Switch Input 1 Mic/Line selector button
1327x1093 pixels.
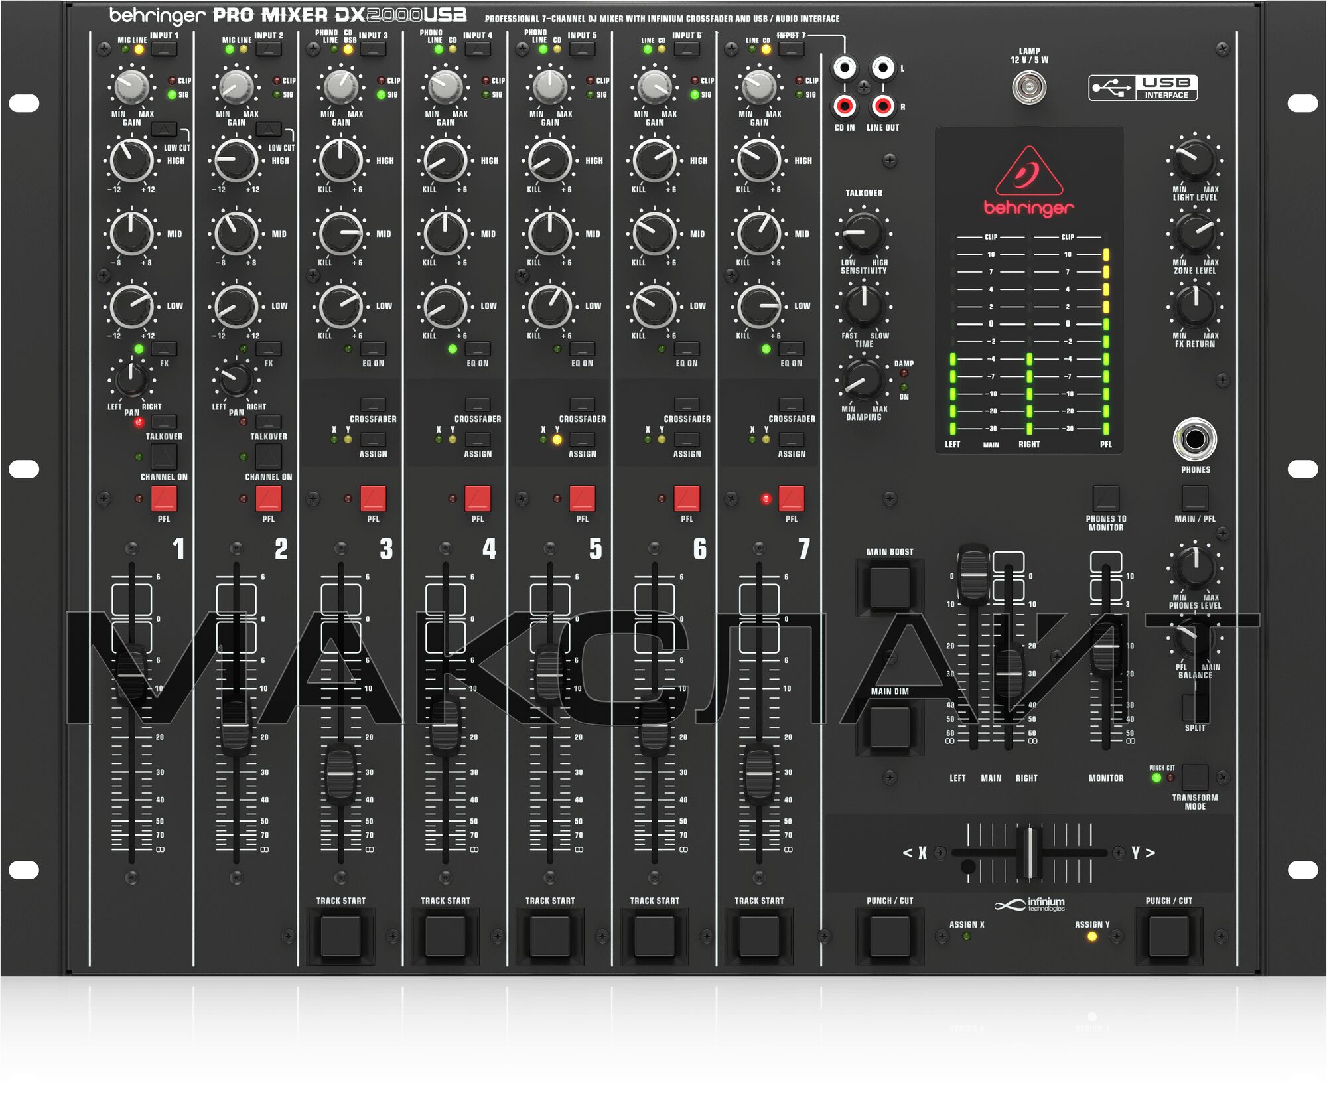164,49
